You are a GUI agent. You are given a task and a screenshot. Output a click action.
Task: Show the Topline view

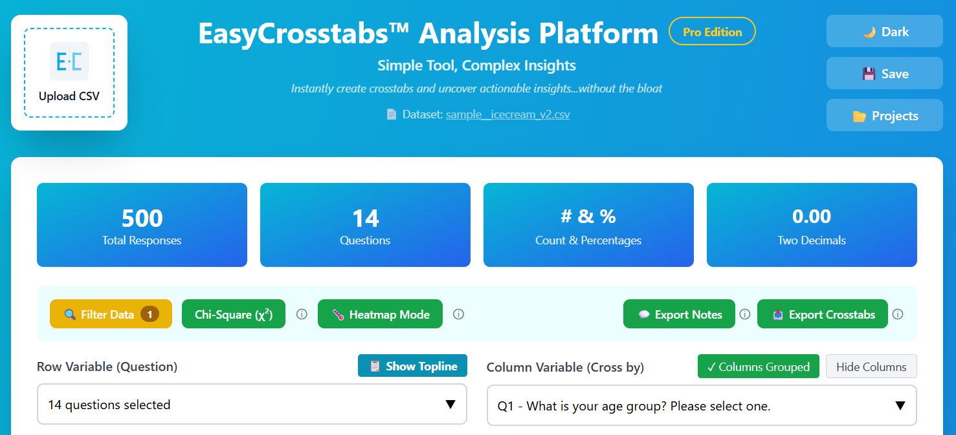(x=412, y=366)
